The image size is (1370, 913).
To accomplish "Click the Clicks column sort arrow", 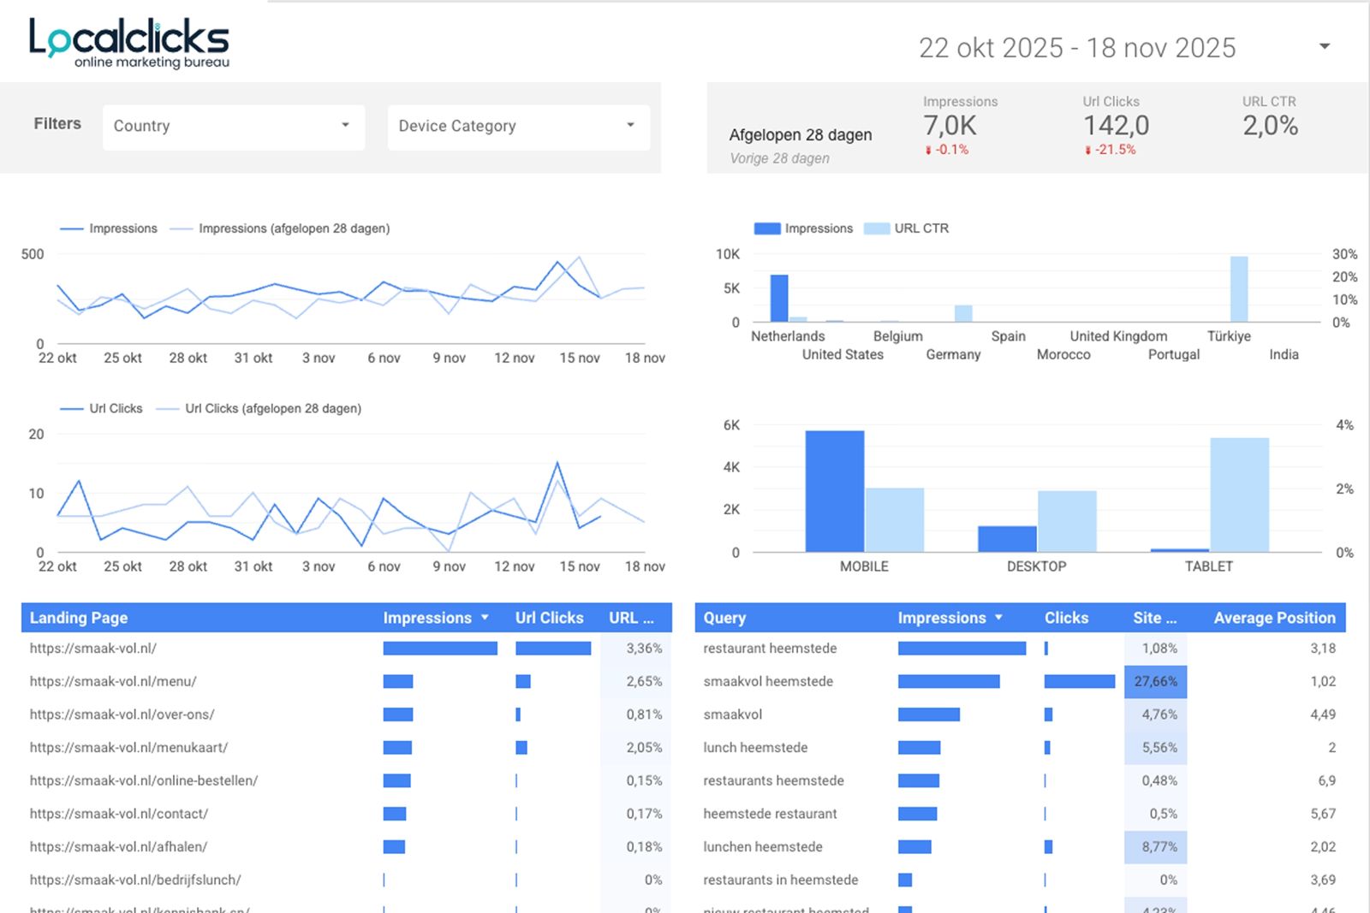I will (1066, 618).
